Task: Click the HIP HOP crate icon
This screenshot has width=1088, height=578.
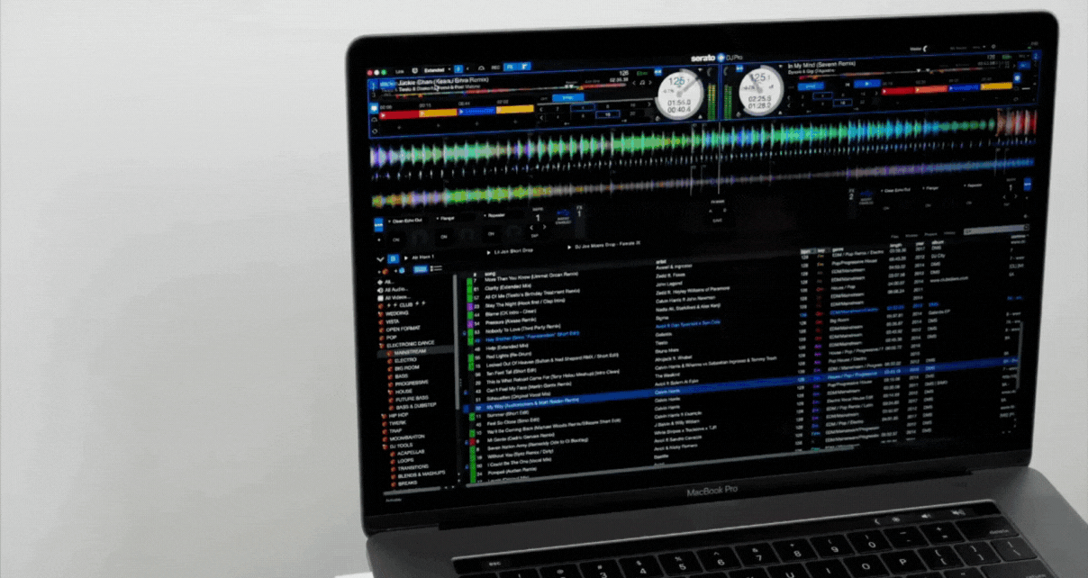Action: [x=383, y=416]
